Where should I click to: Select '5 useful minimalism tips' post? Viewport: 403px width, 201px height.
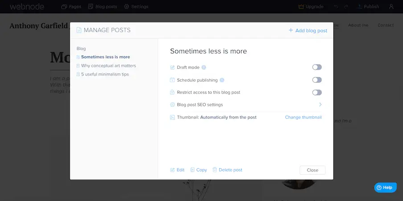105,74
